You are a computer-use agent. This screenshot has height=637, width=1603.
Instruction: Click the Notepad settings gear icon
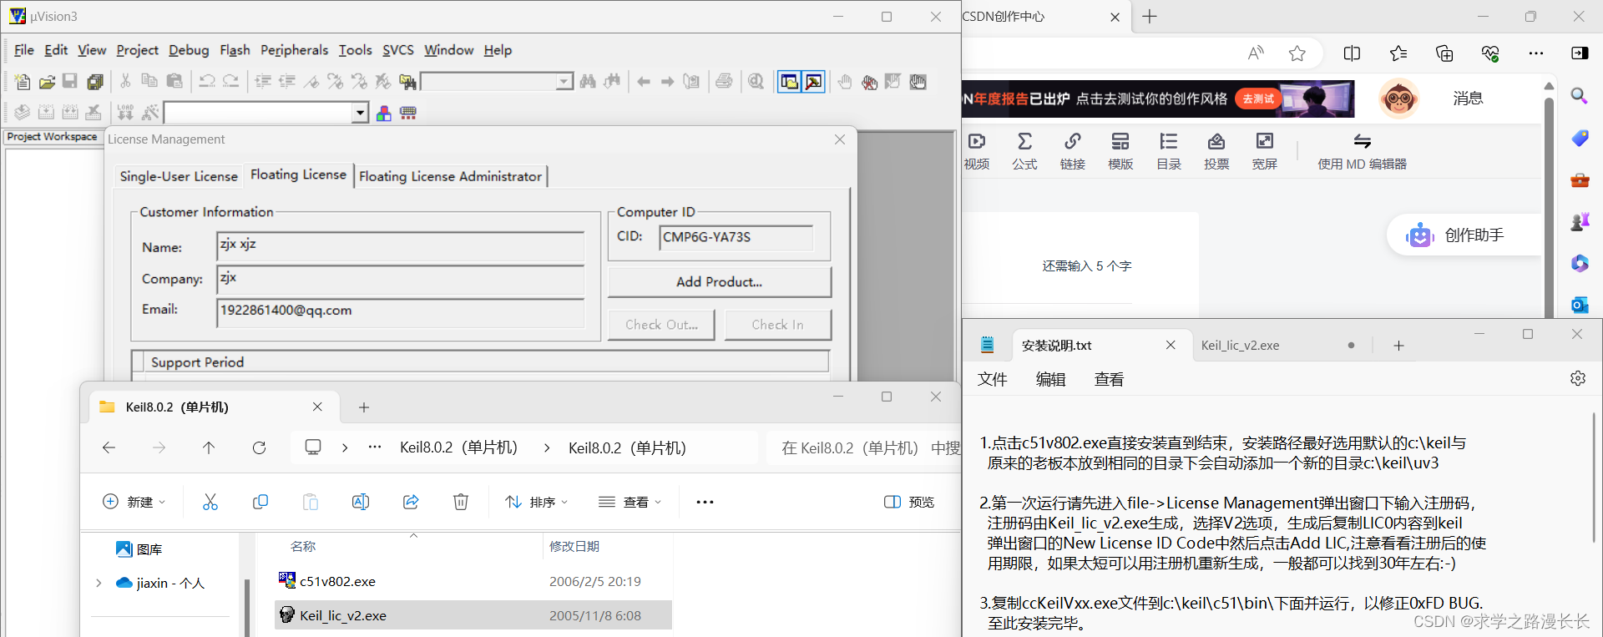click(x=1578, y=378)
